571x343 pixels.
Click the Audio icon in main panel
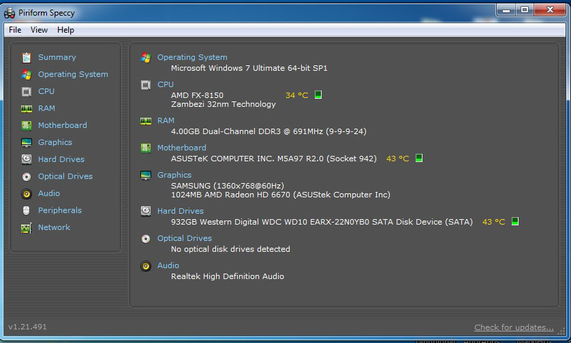click(x=146, y=266)
